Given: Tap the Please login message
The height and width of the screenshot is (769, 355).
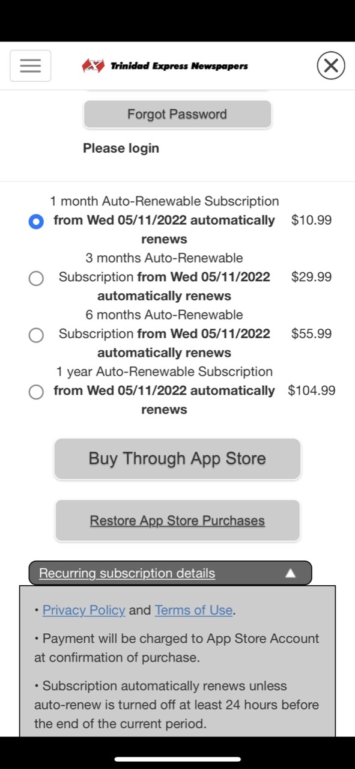Looking at the screenshot, I should pos(121,148).
